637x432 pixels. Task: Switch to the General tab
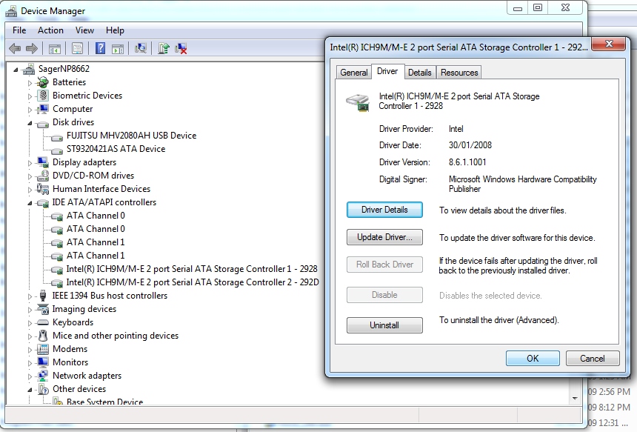click(354, 73)
